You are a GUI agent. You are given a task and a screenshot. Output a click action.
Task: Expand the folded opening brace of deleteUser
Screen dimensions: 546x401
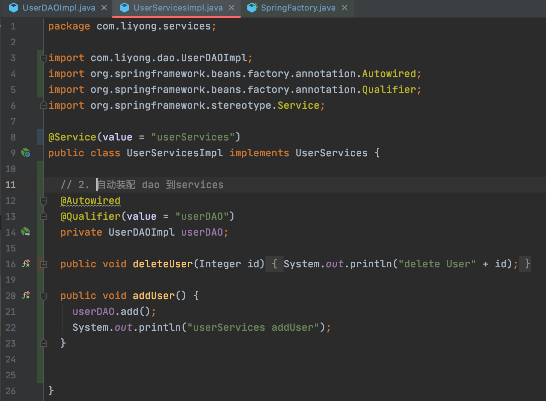(x=275, y=264)
